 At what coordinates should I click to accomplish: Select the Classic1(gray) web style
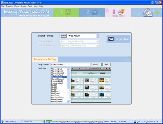pos(59,69)
